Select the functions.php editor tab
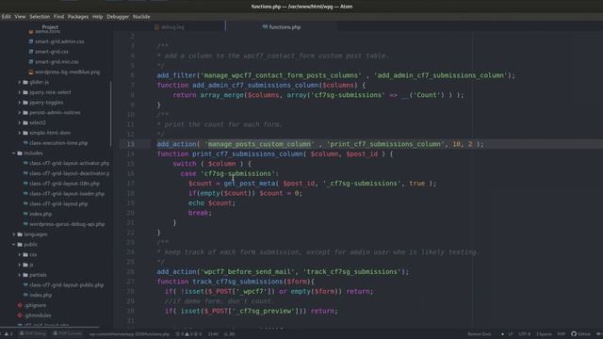Viewport: 603px width, 339px height. [x=282, y=27]
